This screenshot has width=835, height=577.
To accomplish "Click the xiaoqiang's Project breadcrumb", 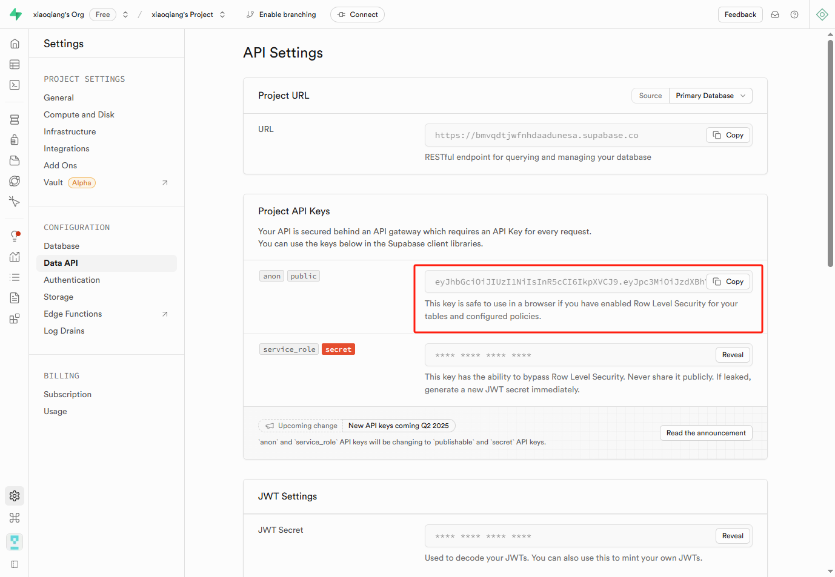I will tap(182, 15).
